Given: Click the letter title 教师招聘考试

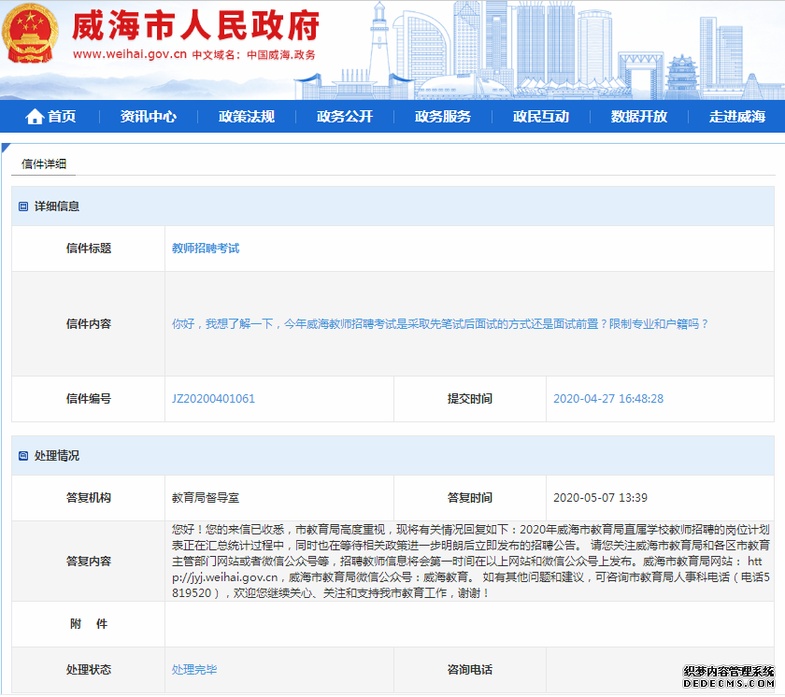Looking at the screenshot, I should click(206, 249).
